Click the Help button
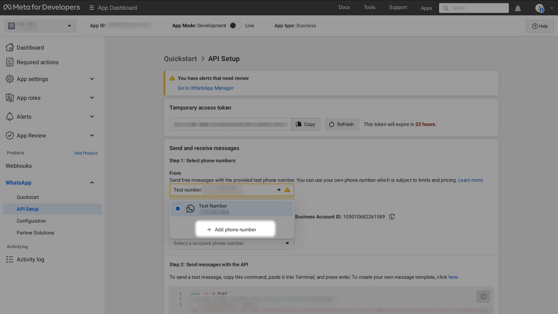 540,26
